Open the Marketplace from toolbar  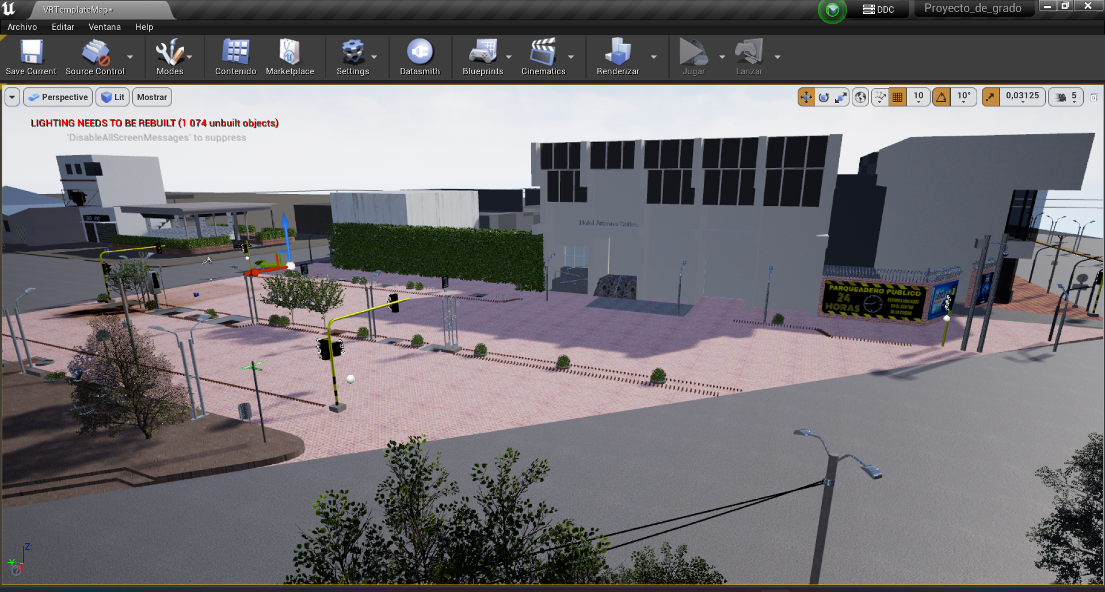pyautogui.click(x=289, y=56)
